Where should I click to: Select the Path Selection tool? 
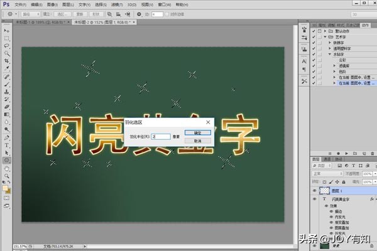(6, 152)
